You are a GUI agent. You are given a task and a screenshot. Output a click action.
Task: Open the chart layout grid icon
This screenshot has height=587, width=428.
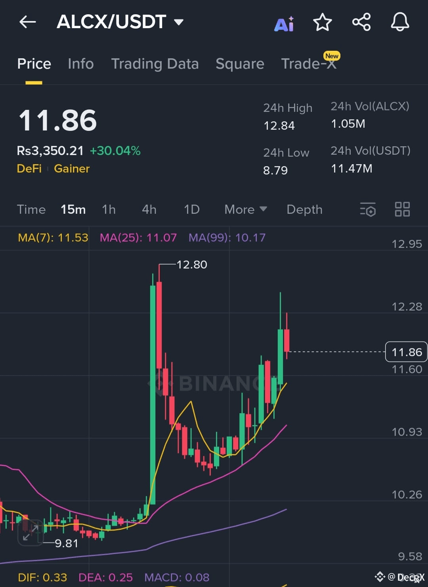click(x=402, y=210)
